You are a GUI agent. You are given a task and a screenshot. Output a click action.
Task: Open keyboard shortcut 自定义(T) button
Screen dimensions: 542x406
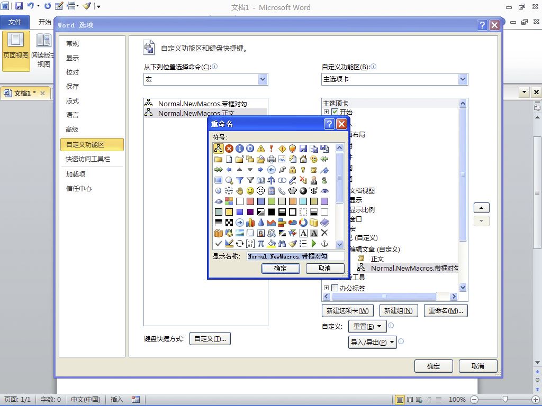point(210,339)
